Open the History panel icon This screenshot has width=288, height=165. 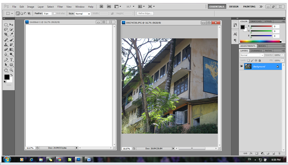235,25
